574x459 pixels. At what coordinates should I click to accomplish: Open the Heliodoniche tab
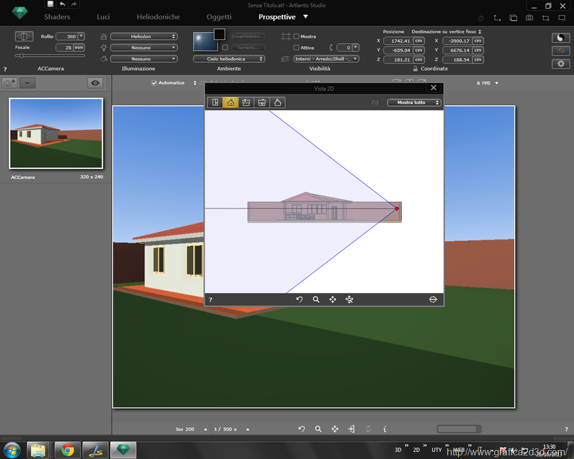coord(158,17)
